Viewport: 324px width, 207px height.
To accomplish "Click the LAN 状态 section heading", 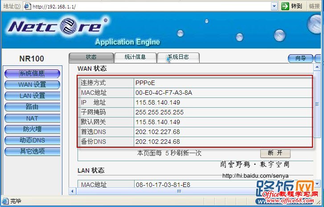I will [91, 170].
